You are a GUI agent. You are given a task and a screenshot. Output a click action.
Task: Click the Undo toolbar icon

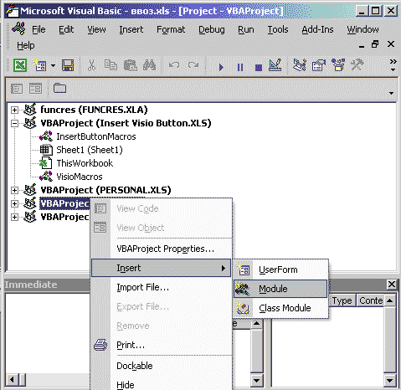(x=174, y=66)
